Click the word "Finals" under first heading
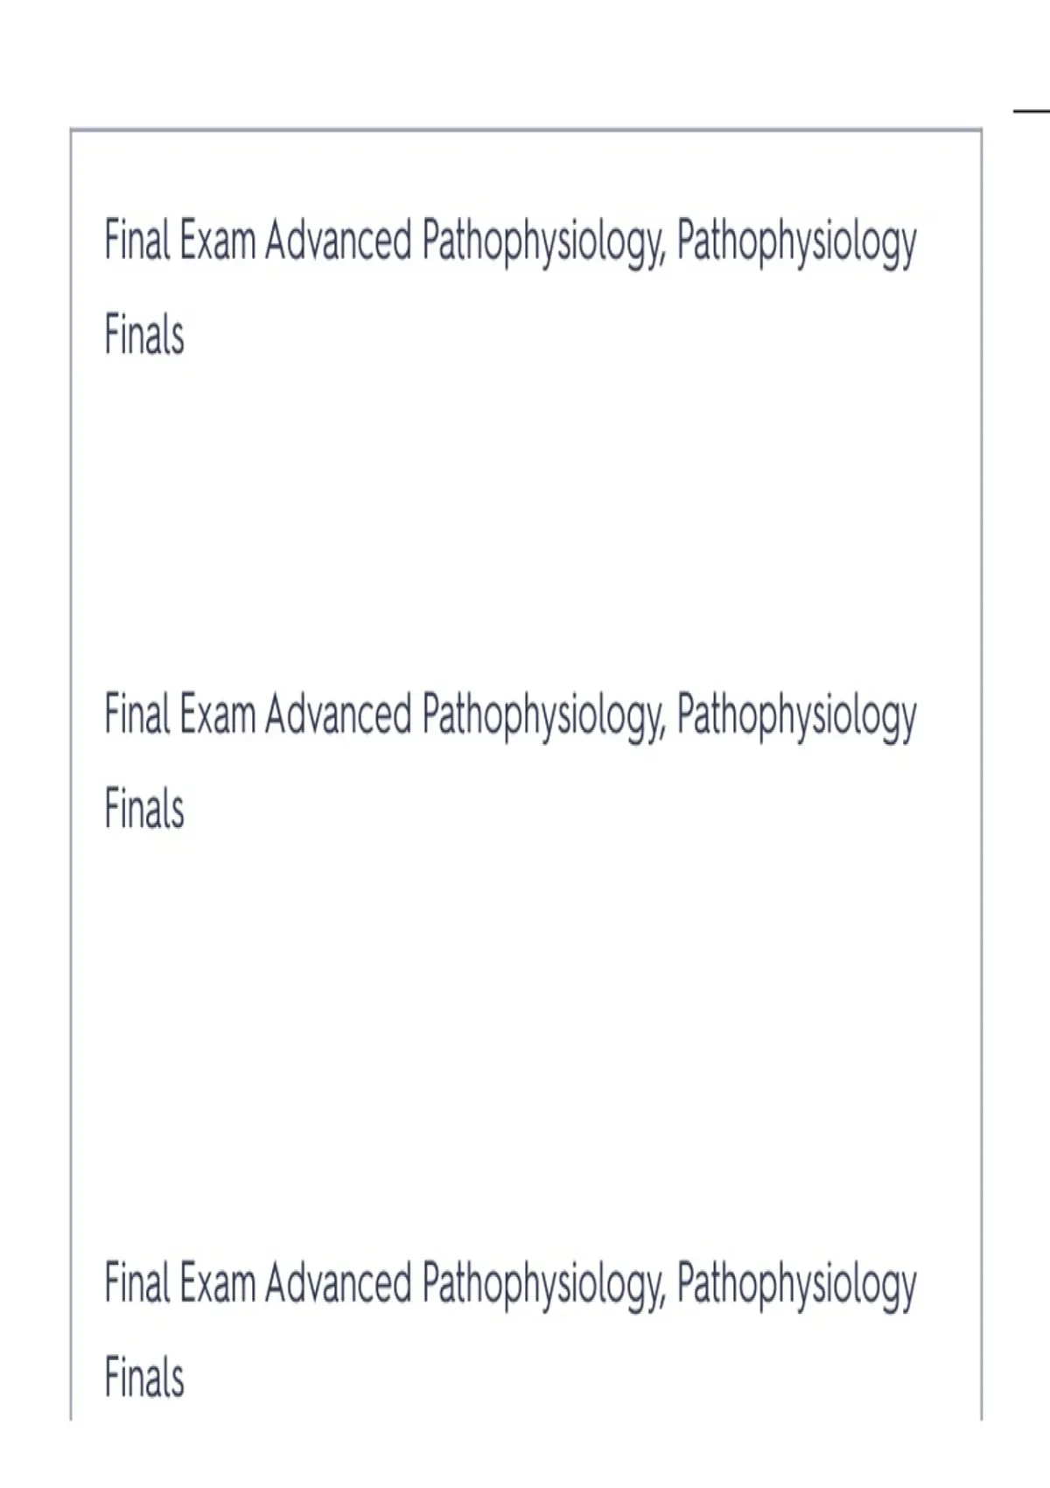The height and width of the screenshot is (1488, 1050). coord(144,335)
